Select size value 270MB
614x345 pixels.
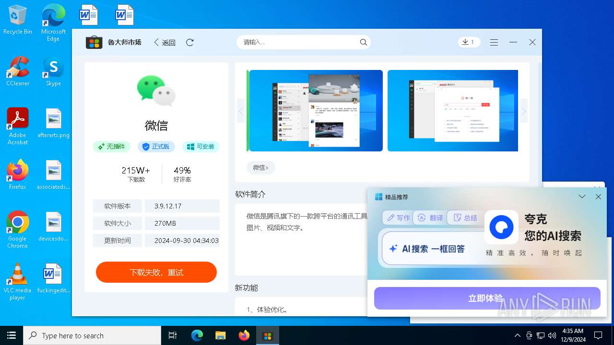pyautogui.click(x=165, y=223)
